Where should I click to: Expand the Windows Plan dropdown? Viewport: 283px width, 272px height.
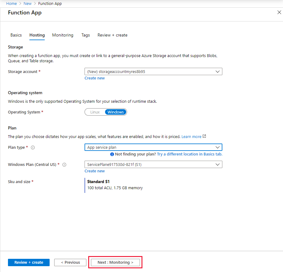click(x=153, y=164)
